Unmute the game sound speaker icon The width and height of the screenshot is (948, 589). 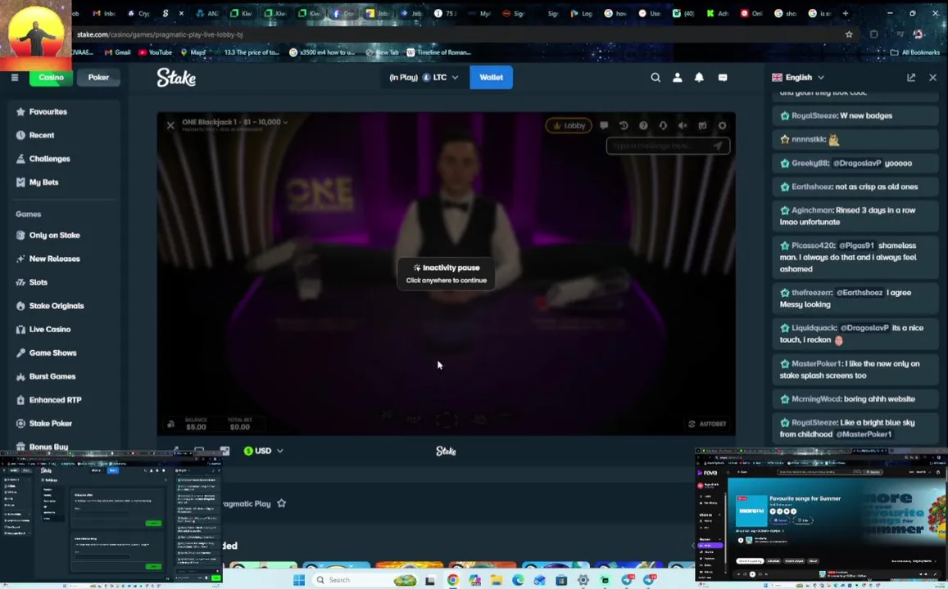pyautogui.click(x=683, y=125)
